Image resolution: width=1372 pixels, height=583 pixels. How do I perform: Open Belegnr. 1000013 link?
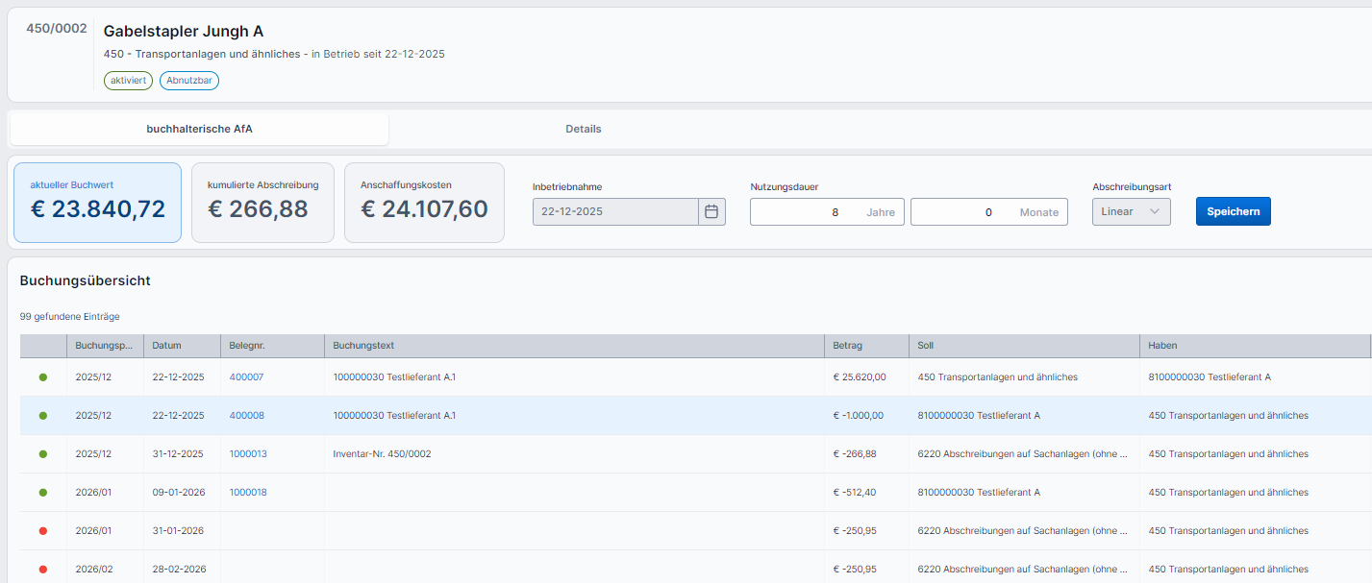click(248, 454)
